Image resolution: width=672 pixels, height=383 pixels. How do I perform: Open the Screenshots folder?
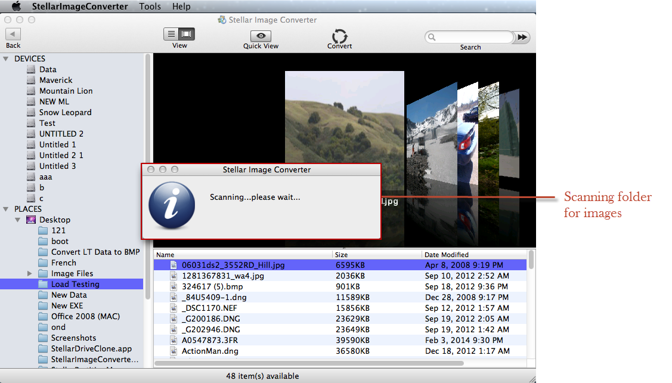point(73,338)
